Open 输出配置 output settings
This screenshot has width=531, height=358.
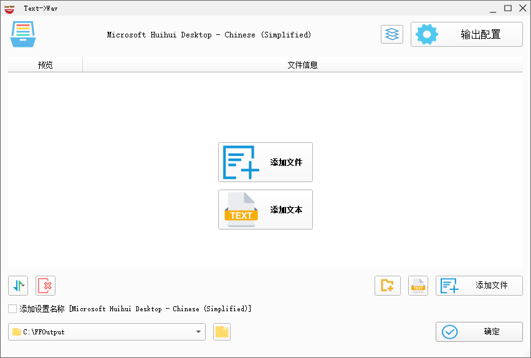coord(467,34)
